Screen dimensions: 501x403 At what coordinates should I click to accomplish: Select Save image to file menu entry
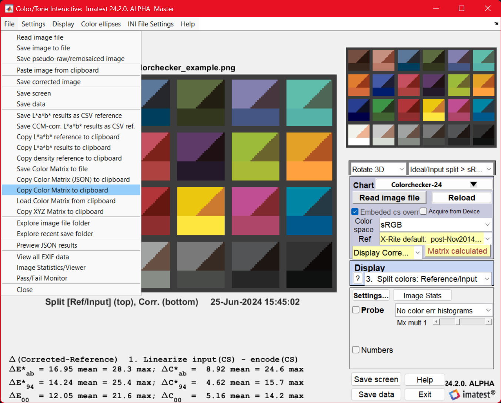(71, 48)
